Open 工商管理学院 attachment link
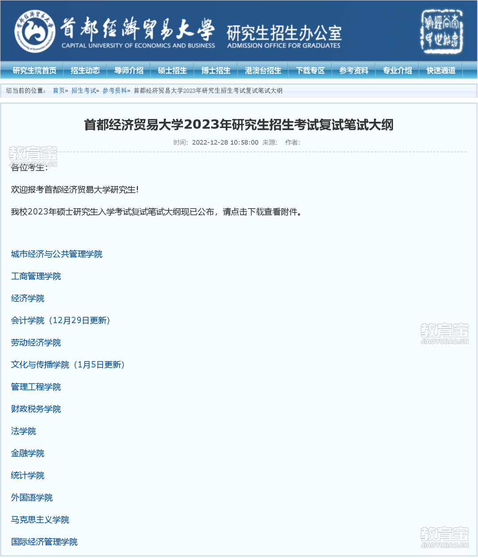 click(36, 276)
